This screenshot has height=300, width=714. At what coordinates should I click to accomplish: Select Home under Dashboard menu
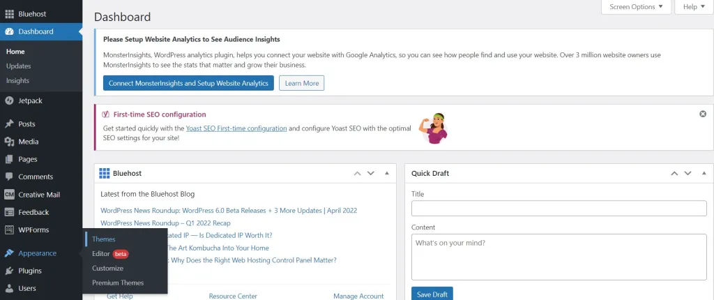[15, 52]
